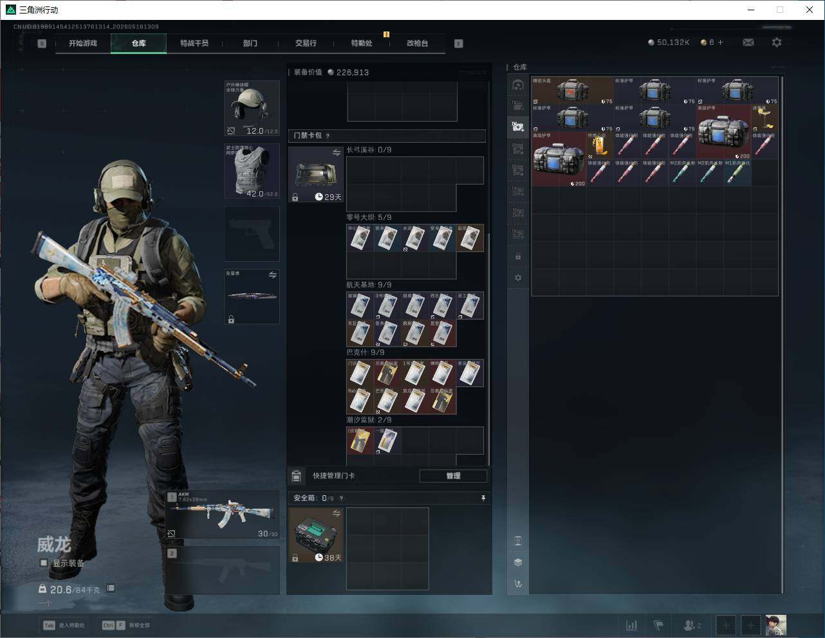Click the 管理 button for keycards
Image resolution: width=825 pixels, height=638 pixels.
(x=453, y=476)
